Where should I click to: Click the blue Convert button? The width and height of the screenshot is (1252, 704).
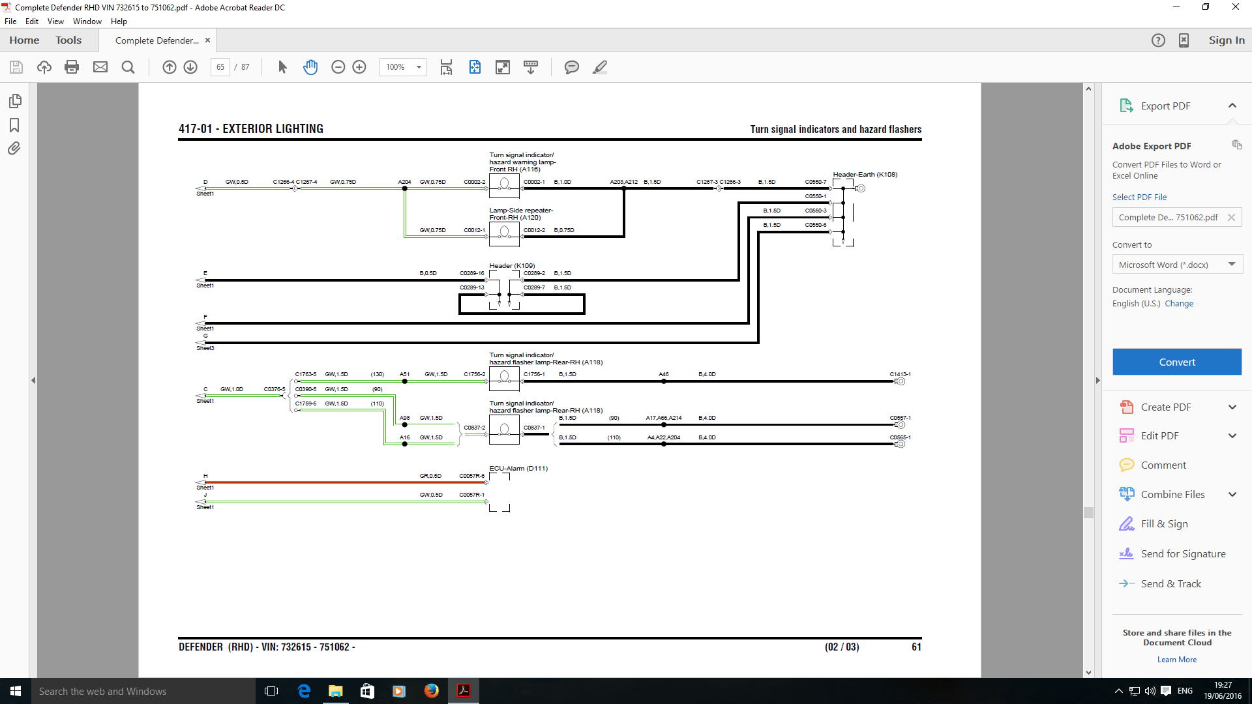click(x=1177, y=362)
